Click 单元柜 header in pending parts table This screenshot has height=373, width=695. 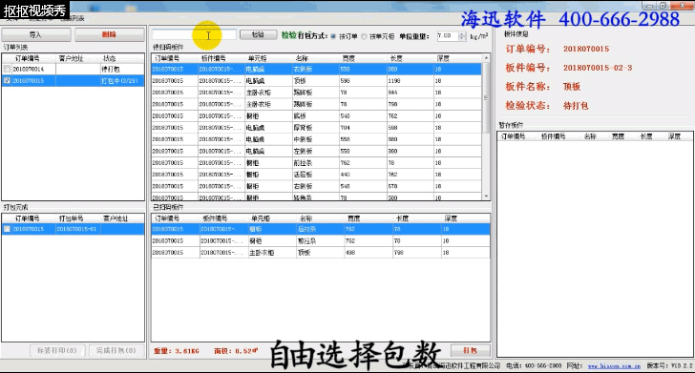[x=258, y=58]
